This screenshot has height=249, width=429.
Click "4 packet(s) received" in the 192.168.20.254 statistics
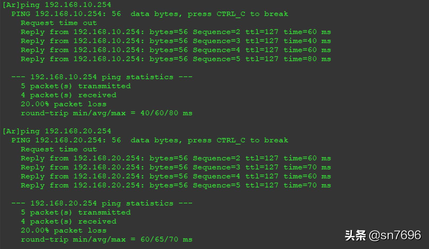coord(68,222)
